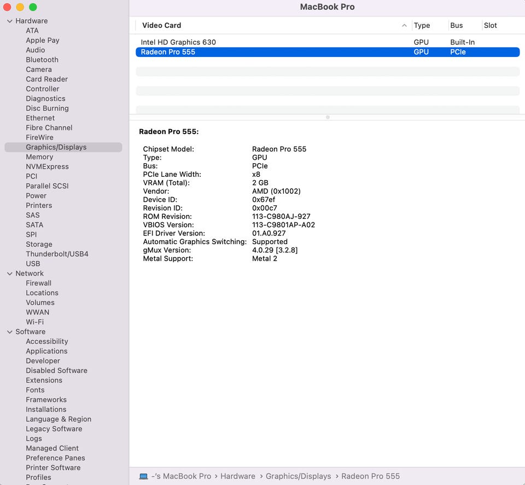Show Camera hardware info

tap(38, 70)
